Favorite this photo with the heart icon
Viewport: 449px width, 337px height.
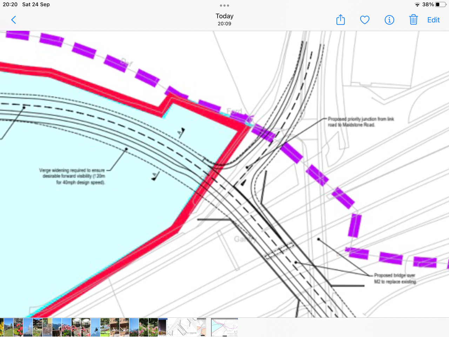coord(365,20)
